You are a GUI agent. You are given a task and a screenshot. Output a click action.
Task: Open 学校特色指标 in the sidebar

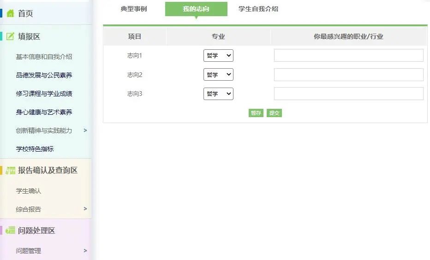click(35, 149)
